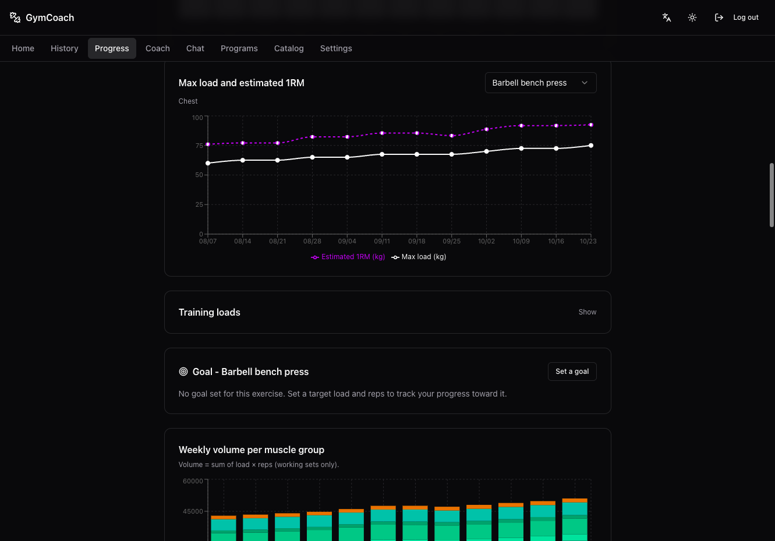Image resolution: width=775 pixels, height=541 pixels.
Task: Click the Chest muscle group label
Action: [188, 101]
